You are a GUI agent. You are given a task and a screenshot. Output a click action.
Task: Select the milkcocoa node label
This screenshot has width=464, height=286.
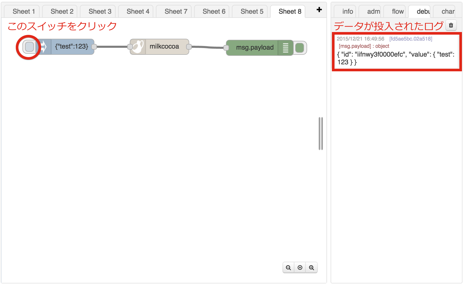pos(164,46)
